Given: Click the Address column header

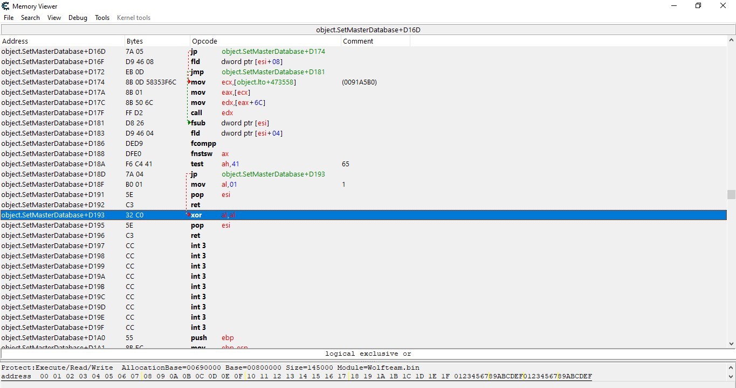Looking at the screenshot, I should 63,41.
